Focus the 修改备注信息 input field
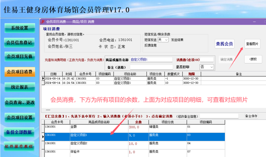Image resolution: width=266 pixels, height=157 pixels. [x=219, y=116]
